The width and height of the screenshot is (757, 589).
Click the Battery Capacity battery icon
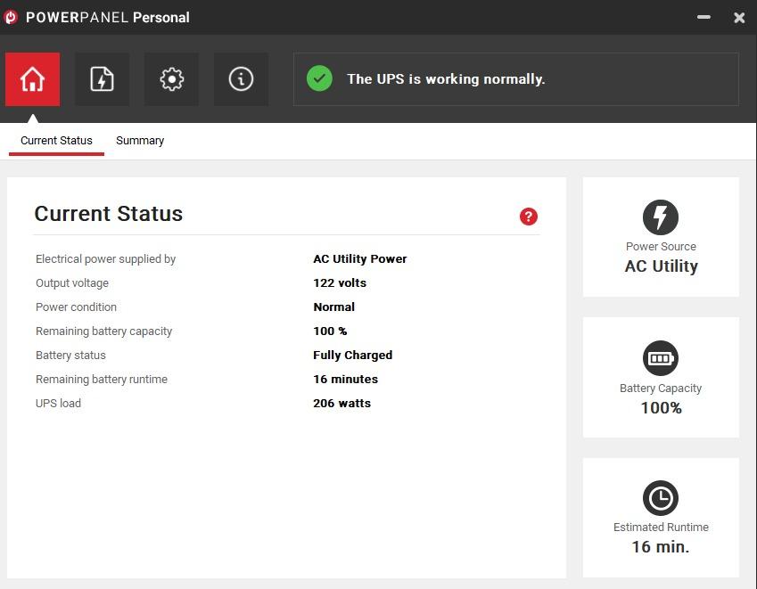point(661,358)
